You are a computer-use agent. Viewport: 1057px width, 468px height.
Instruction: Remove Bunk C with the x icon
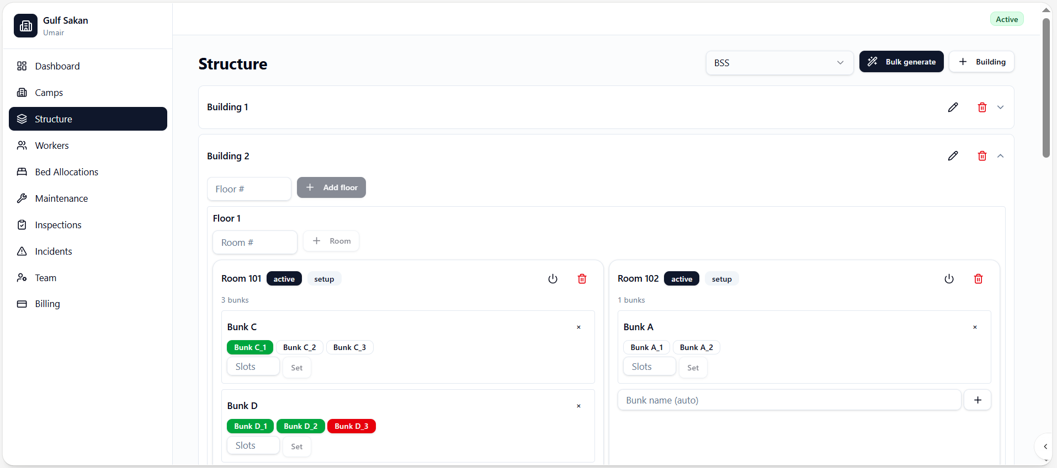(x=578, y=327)
